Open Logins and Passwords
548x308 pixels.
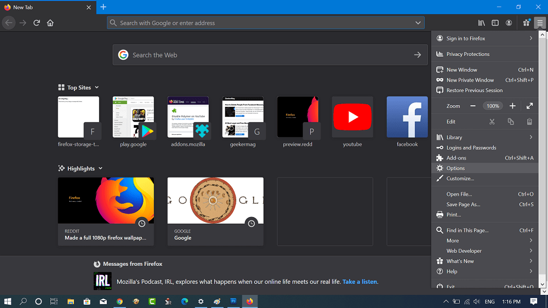click(x=485, y=147)
